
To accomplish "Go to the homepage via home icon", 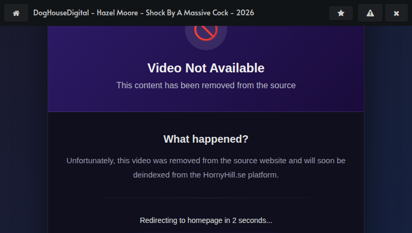I will click(16, 13).
